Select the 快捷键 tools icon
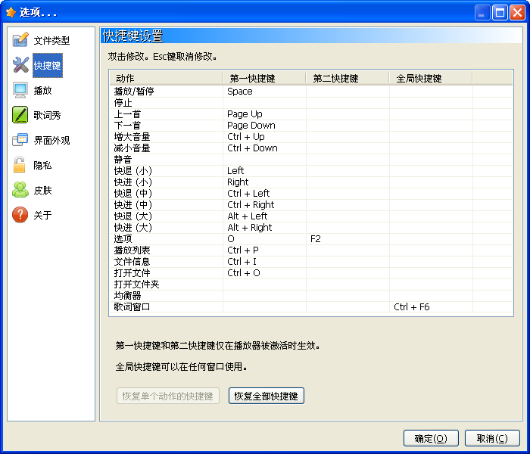Image resolution: width=530 pixels, height=454 pixels. click(20, 65)
